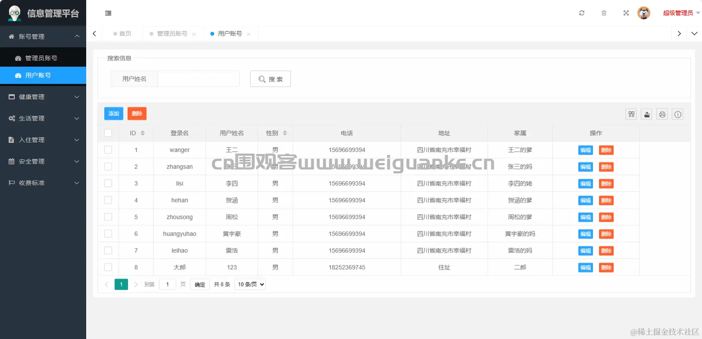Screen dimensions: 702x339
Task: Click the 用户姓名 search input field
Action: 199,79
